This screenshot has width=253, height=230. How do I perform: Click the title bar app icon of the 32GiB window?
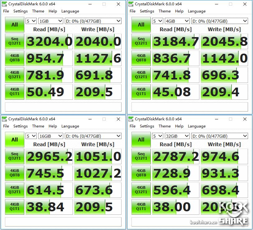pyautogui.click(x=131, y=119)
